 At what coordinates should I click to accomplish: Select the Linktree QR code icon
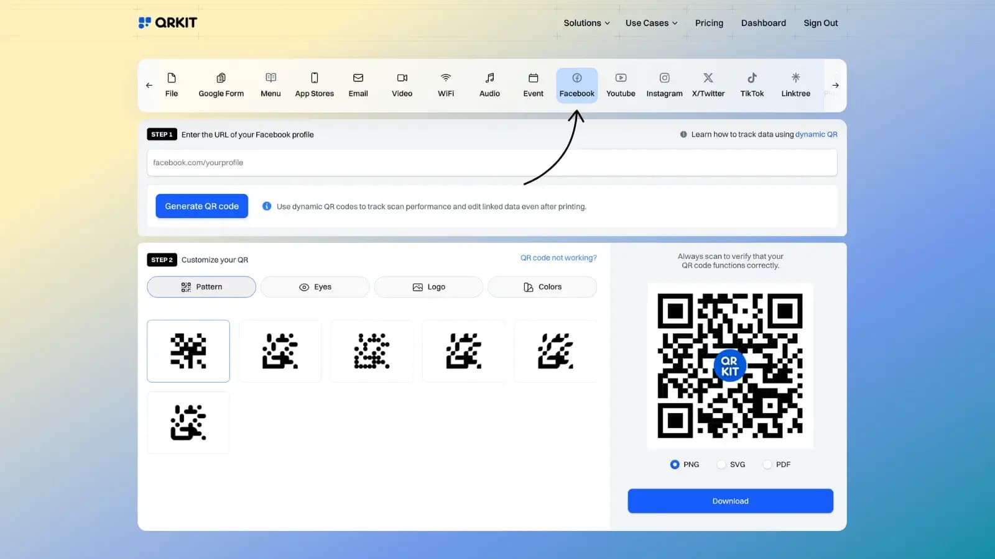795,85
